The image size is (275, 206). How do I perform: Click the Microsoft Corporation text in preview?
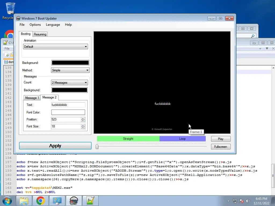(162, 129)
